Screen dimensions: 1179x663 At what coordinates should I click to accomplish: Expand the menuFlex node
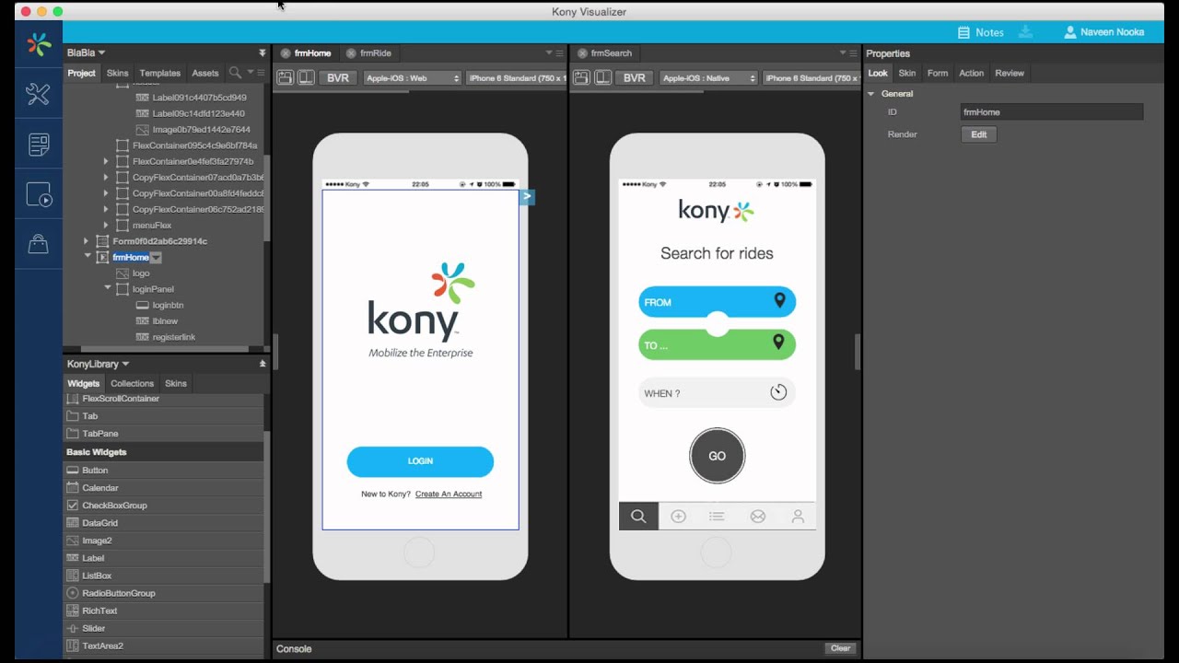coord(106,226)
